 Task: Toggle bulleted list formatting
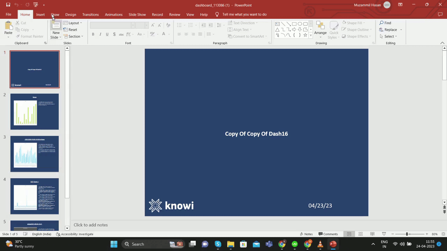click(179, 25)
